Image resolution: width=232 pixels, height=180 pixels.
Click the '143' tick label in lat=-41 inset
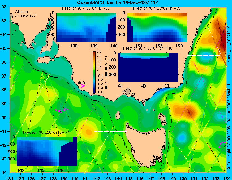[x=41, y=170]
